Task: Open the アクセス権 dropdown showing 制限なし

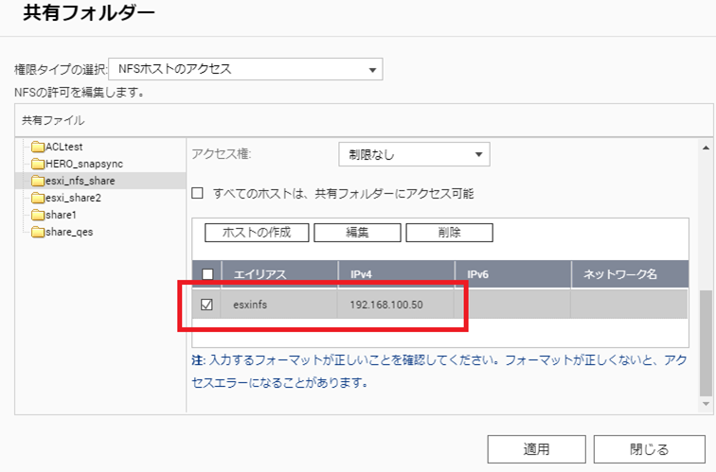Action: (413, 154)
